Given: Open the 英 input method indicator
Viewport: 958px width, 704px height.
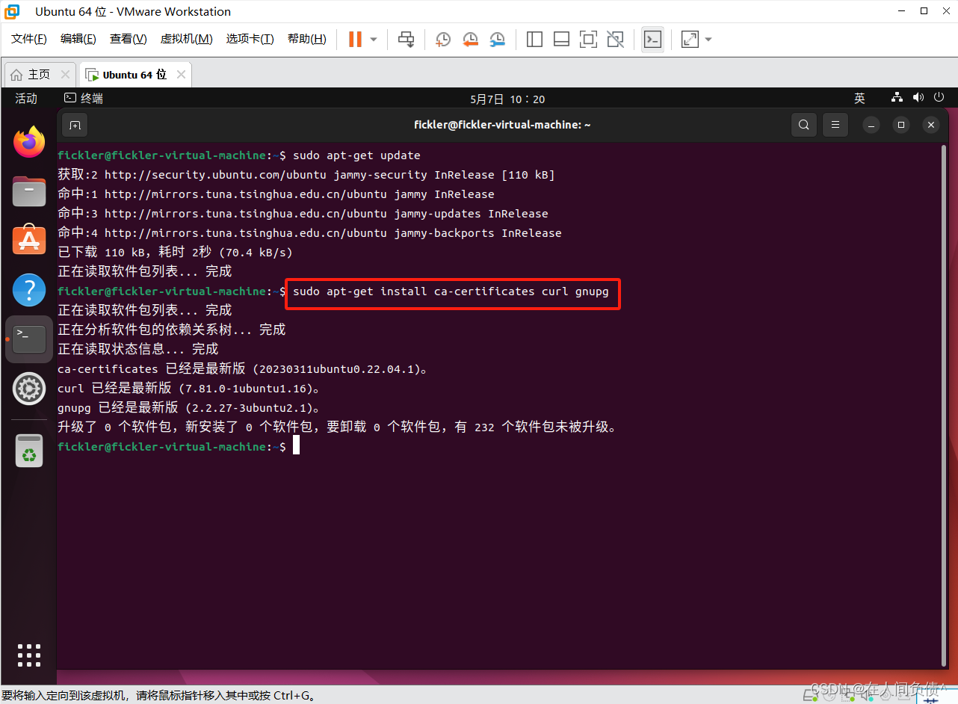Looking at the screenshot, I should [x=859, y=99].
